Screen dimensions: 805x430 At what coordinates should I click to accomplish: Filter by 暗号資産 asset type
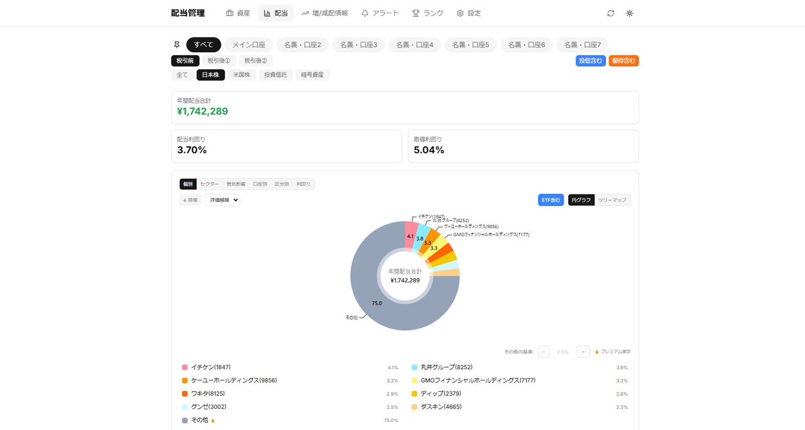tap(313, 75)
